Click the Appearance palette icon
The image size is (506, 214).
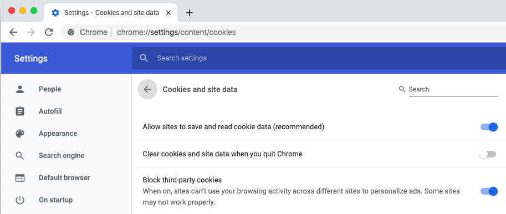(20, 134)
